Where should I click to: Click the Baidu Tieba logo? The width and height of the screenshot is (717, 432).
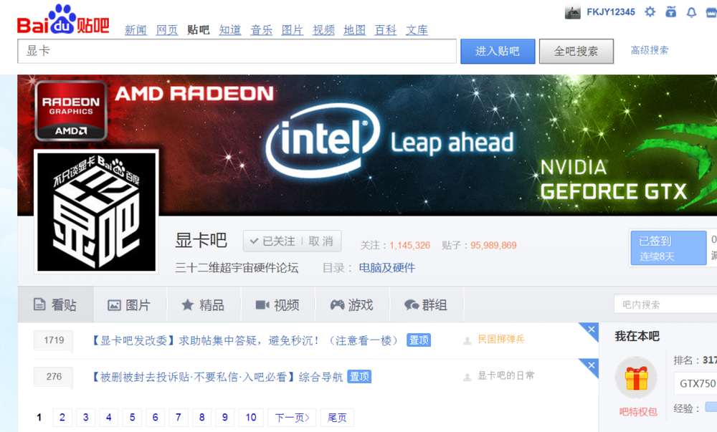point(63,20)
